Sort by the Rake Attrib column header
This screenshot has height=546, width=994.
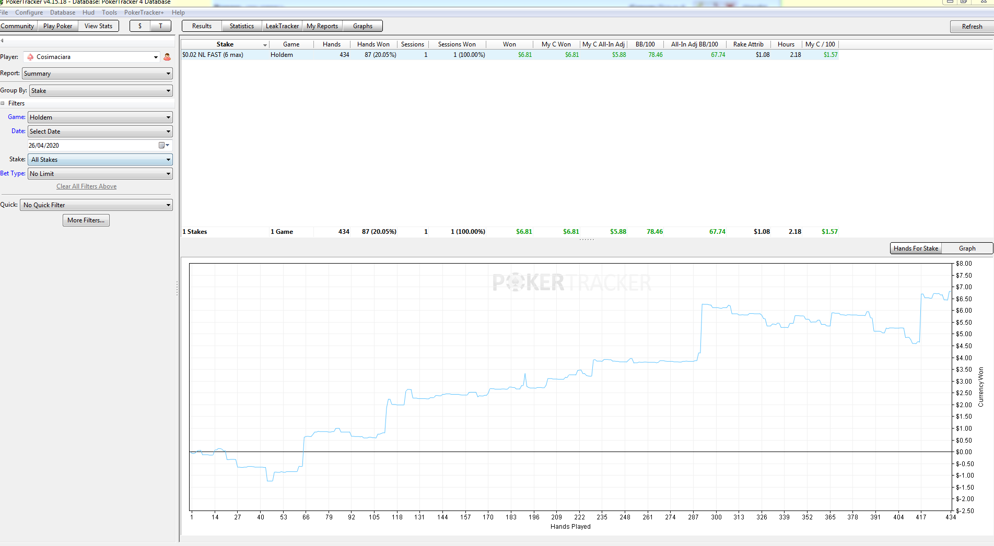(748, 44)
